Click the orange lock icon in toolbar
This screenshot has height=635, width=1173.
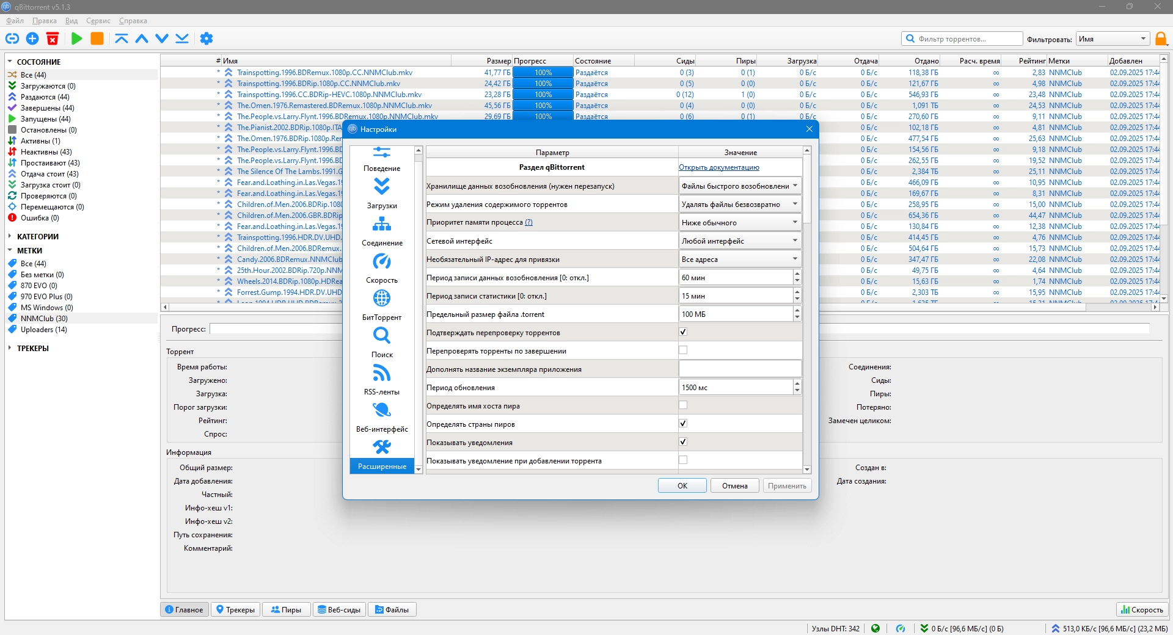tap(1161, 39)
